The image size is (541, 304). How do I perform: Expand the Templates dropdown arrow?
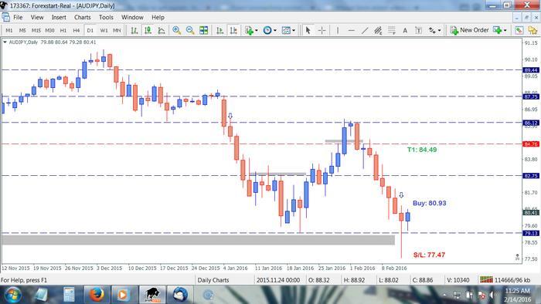click(x=294, y=30)
